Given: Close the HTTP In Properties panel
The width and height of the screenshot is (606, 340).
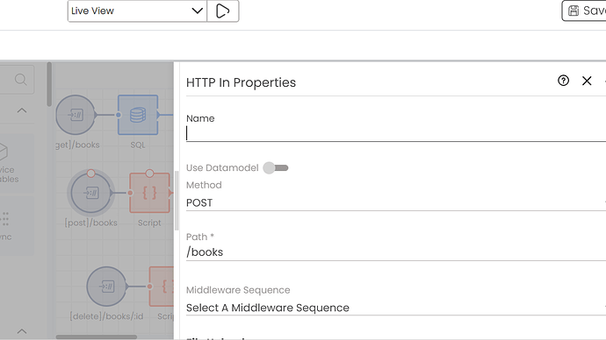Looking at the screenshot, I should 587,81.
